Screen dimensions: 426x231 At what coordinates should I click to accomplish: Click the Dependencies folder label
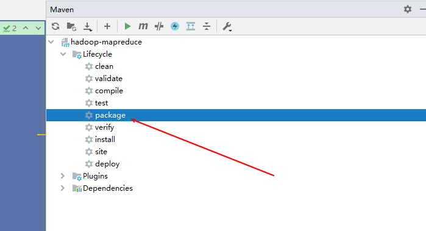click(x=108, y=188)
